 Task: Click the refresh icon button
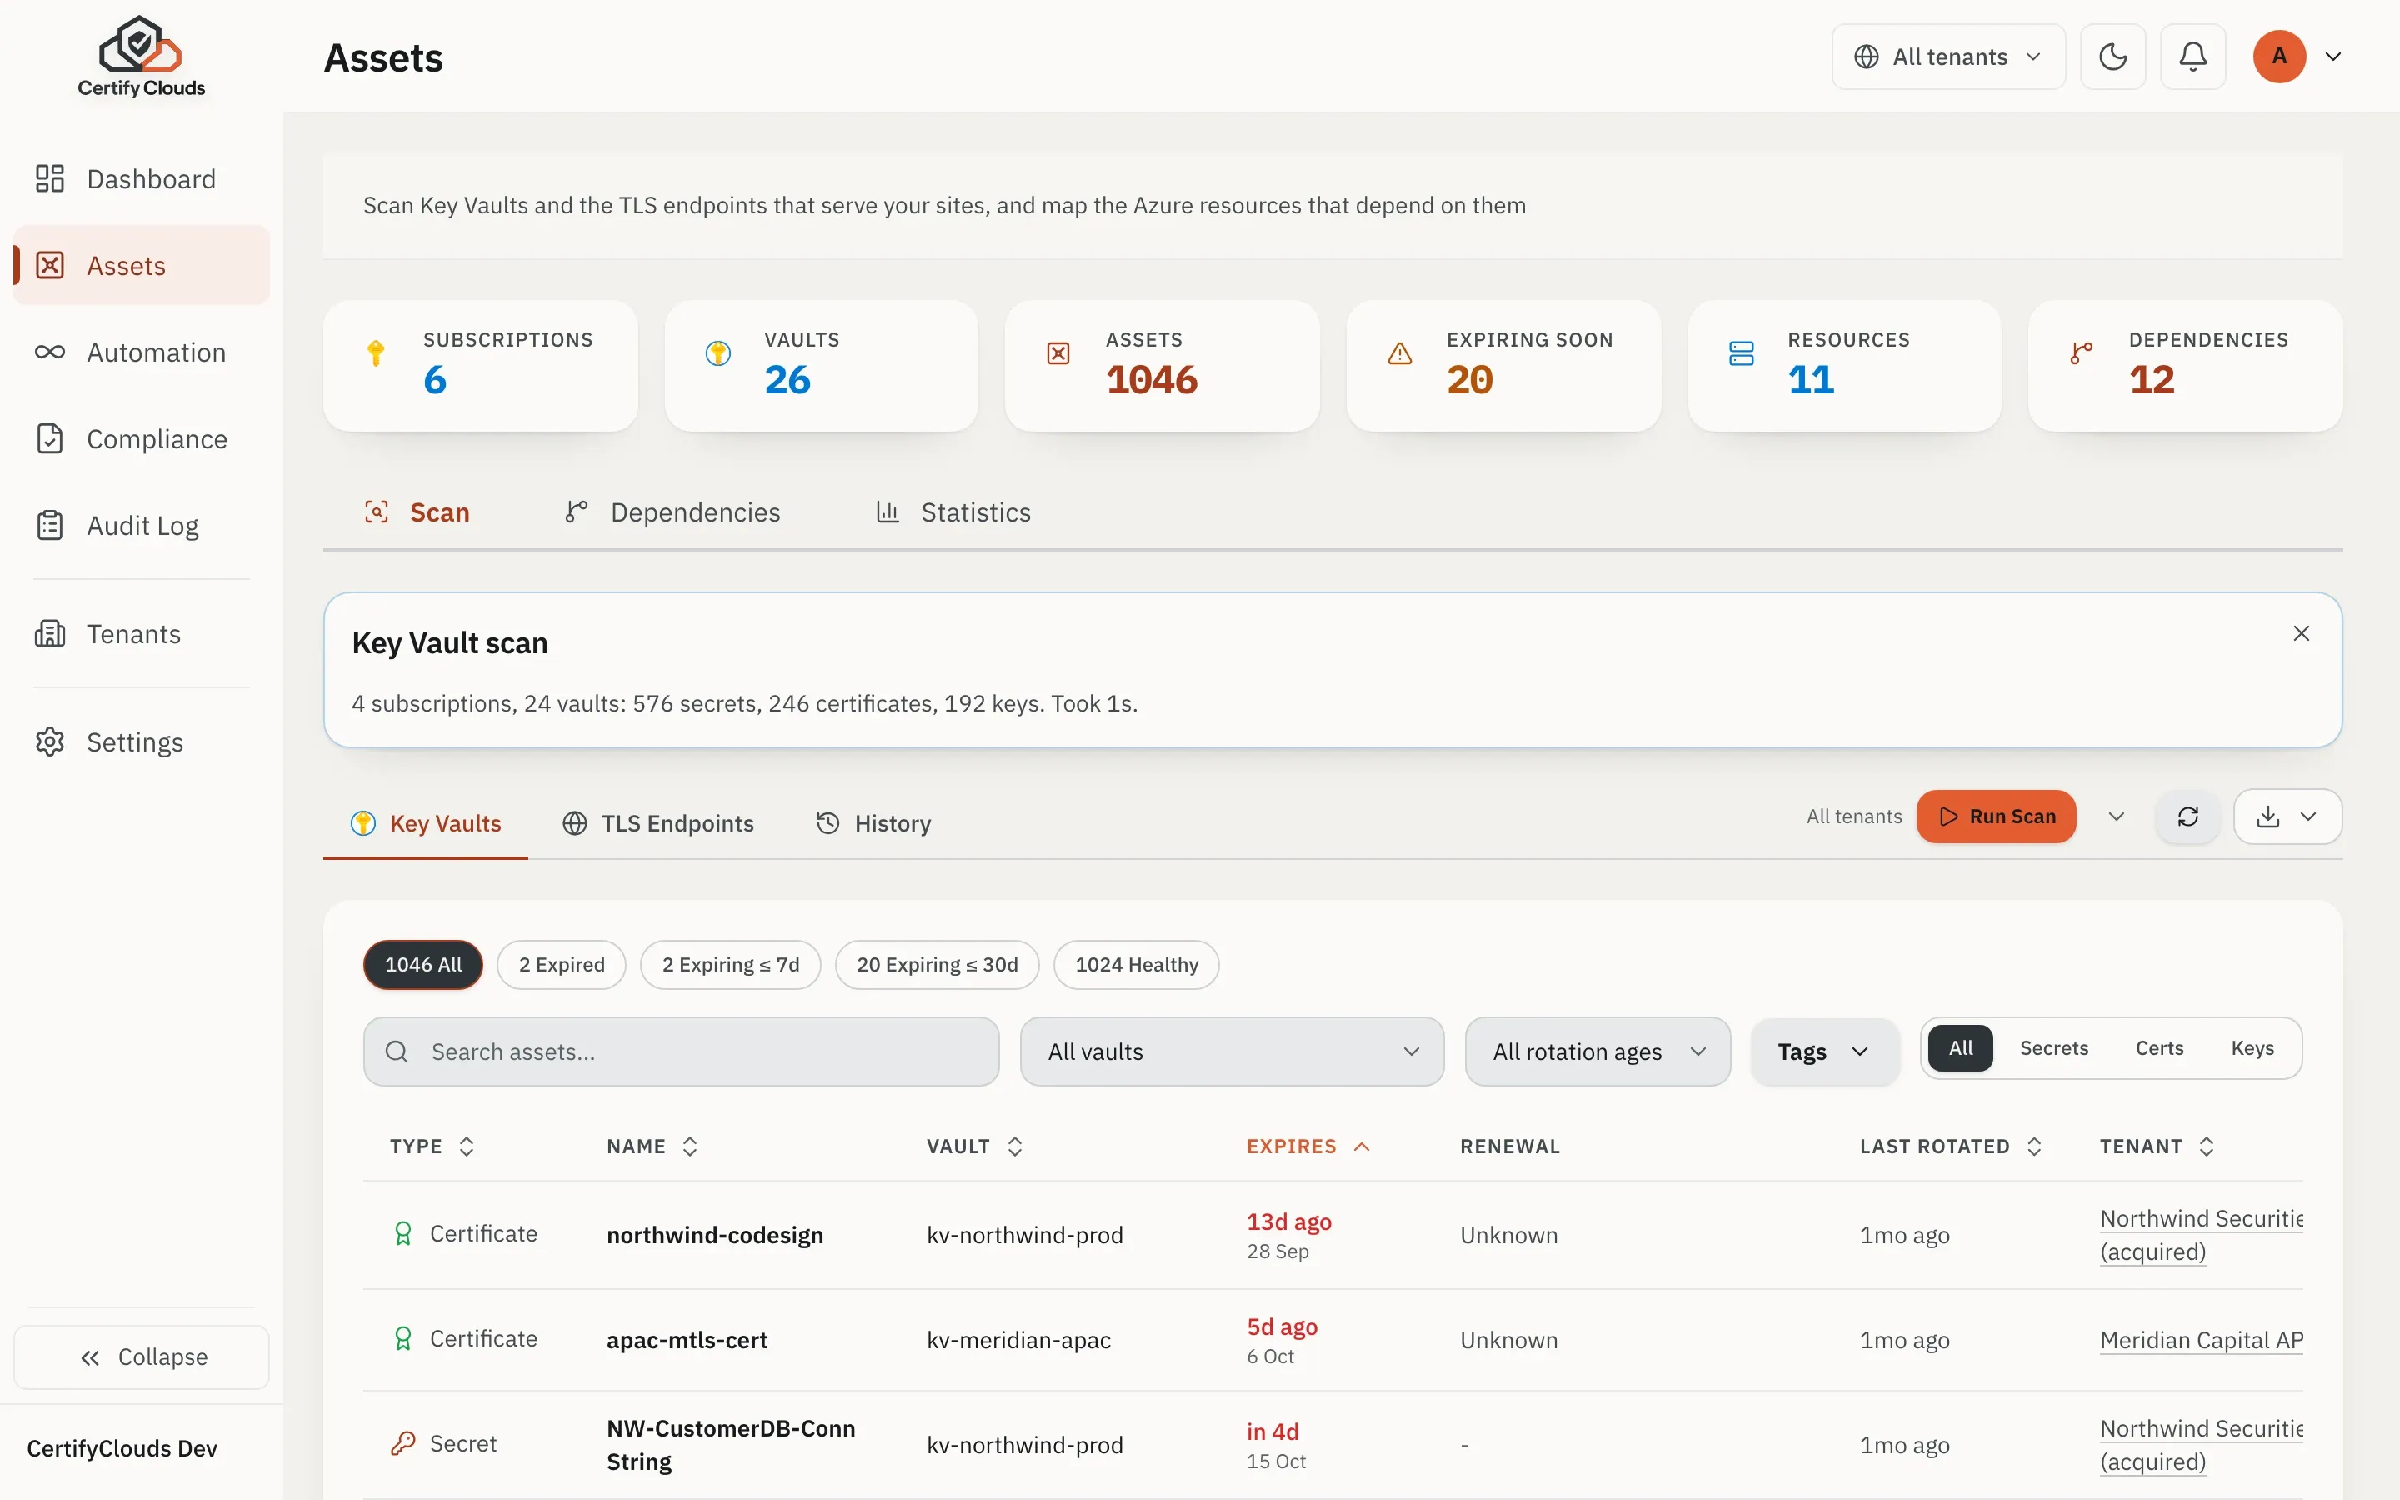point(2187,817)
